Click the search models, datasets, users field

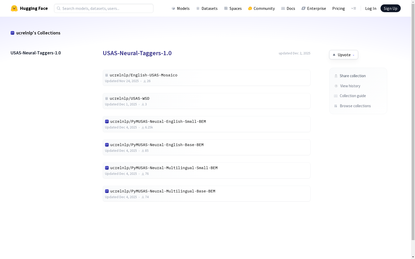pyautogui.click(x=104, y=8)
